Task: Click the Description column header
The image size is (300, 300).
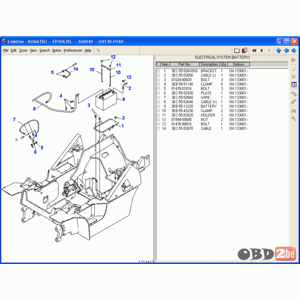Action: 209,64
